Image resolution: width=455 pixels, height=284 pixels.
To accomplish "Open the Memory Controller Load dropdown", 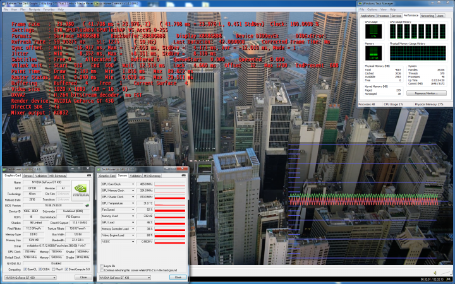I will (x=133, y=228).
